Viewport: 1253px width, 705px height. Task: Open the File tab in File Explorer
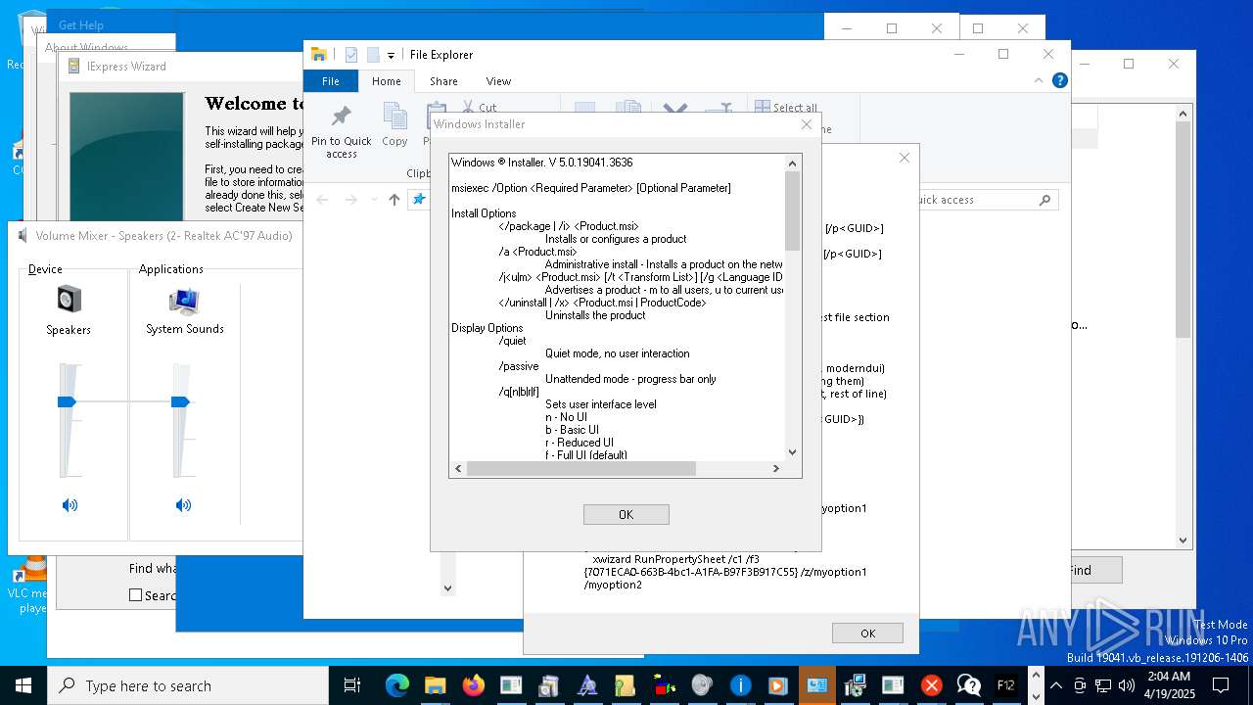[x=331, y=81]
